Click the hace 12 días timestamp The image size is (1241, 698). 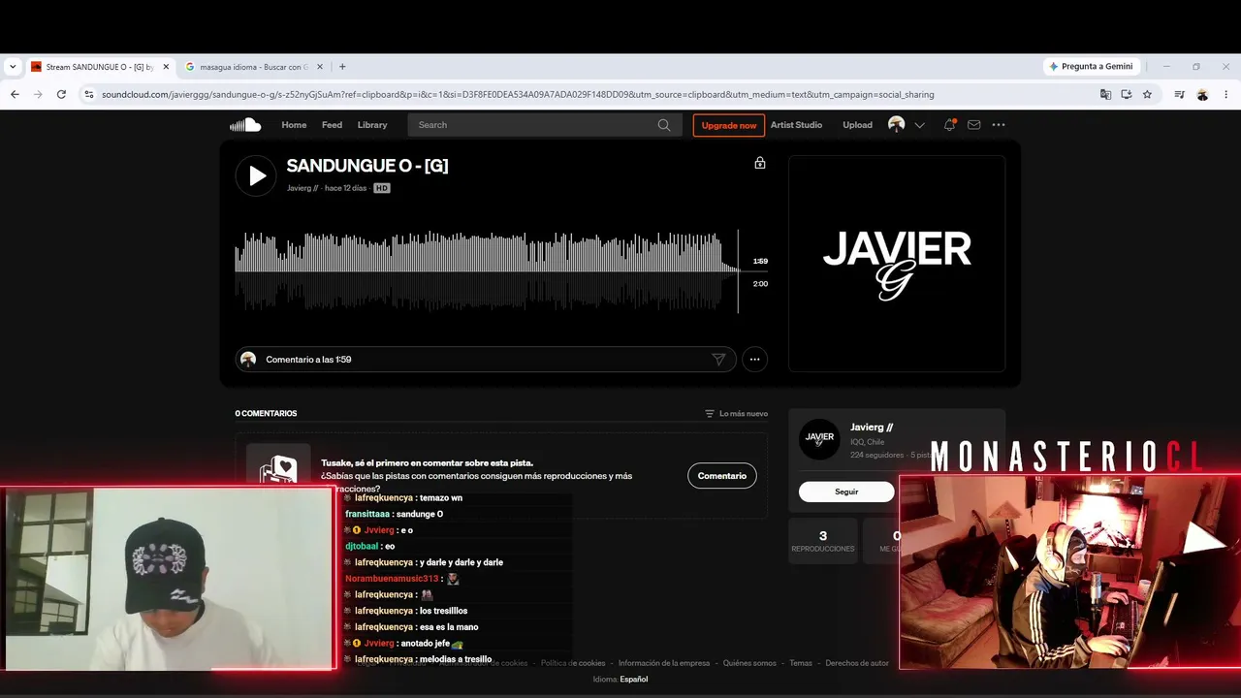345,188
